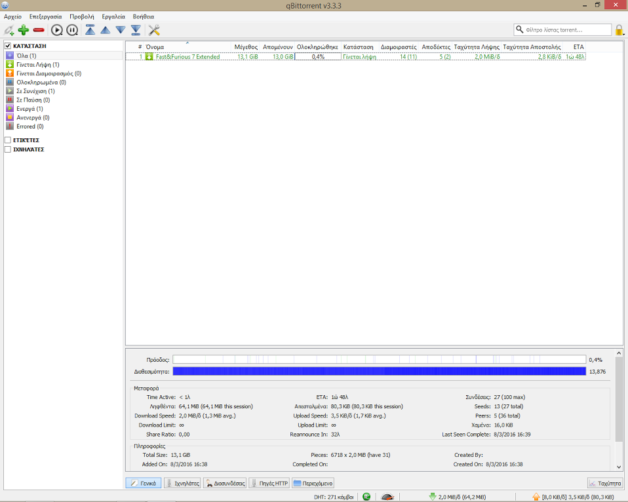Toggle alternative speed limits speedometer icon
This screenshot has width=628, height=502.
tap(387, 497)
